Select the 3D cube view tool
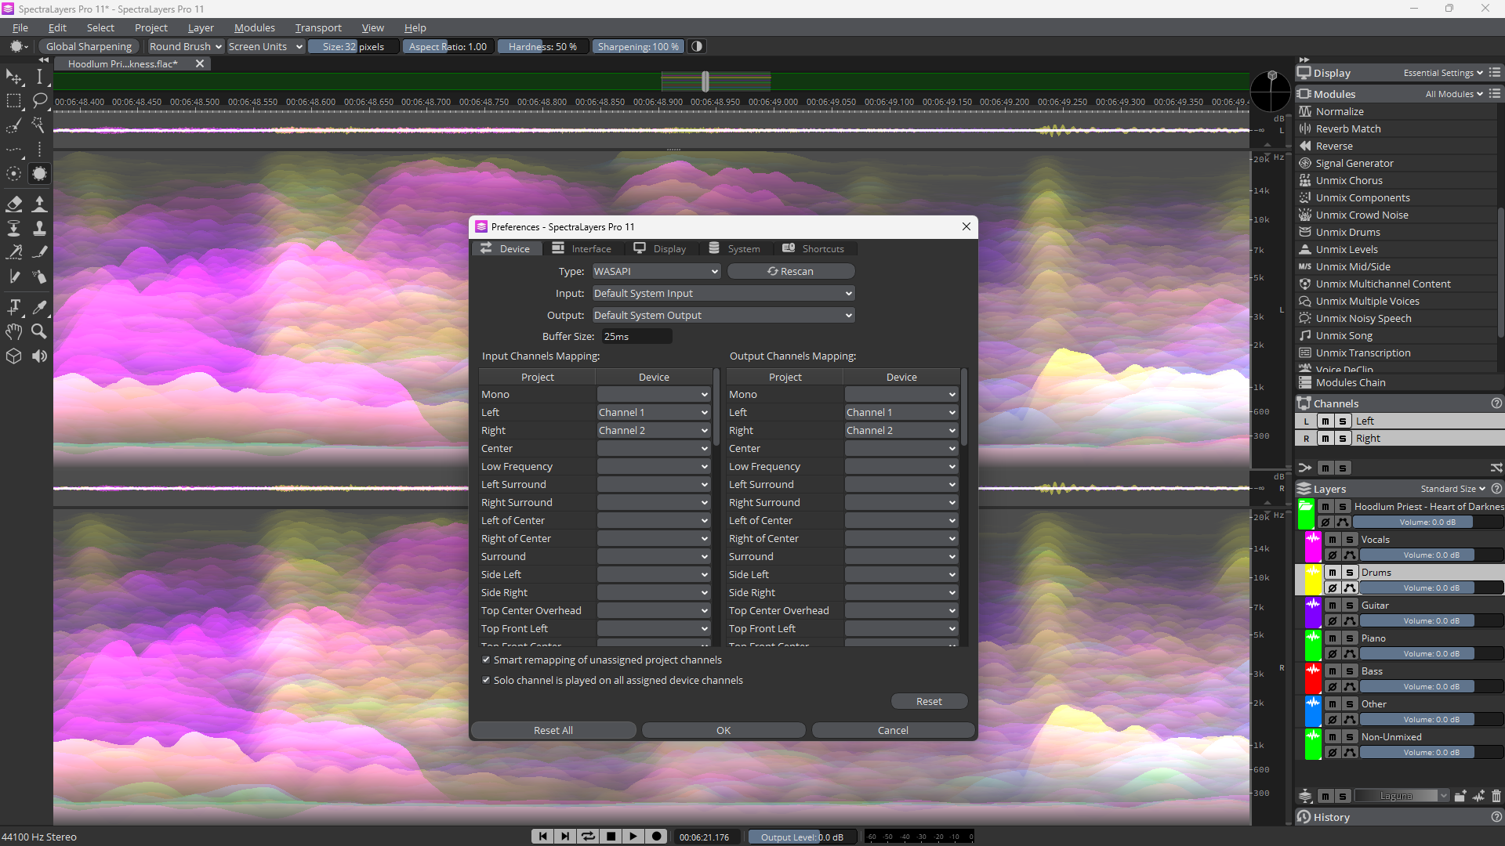The image size is (1505, 846). tap(14, 356)
